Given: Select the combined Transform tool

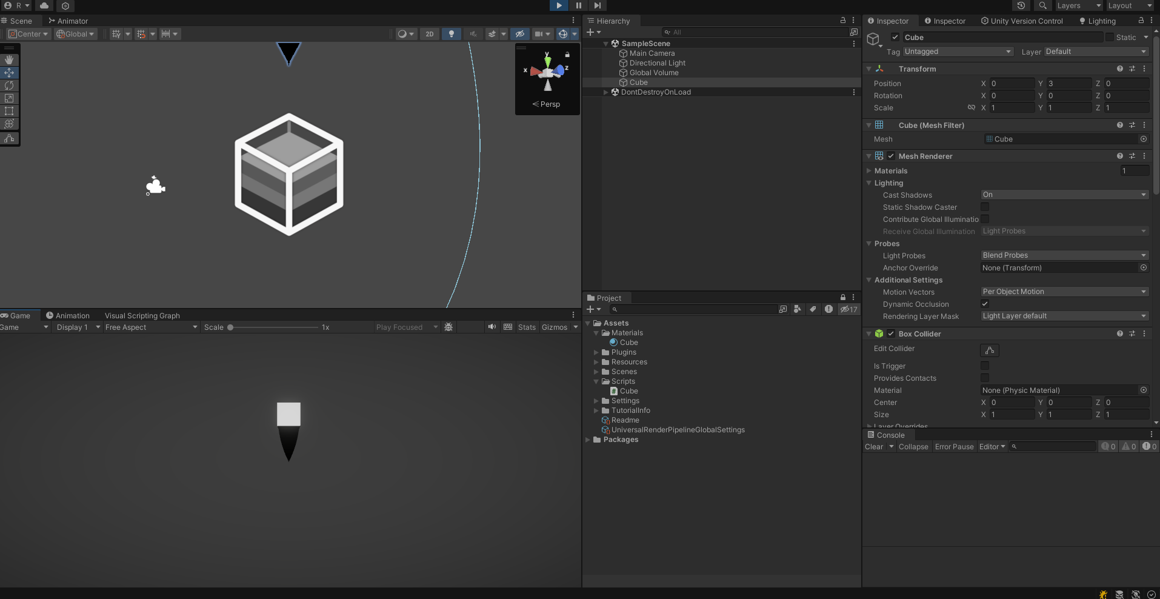Looking at the screenshot, I should [9, 124].
